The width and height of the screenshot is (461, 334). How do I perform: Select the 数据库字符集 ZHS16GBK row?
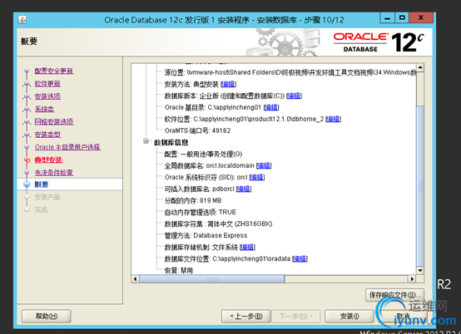(x=218, y=224)
